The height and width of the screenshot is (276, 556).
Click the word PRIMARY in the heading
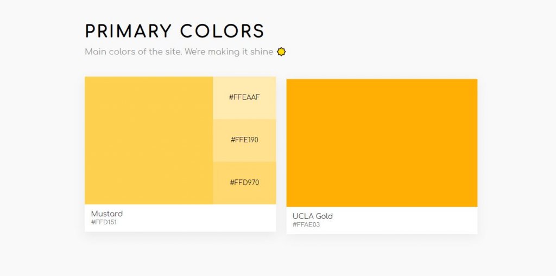click(x=128, y=31)
